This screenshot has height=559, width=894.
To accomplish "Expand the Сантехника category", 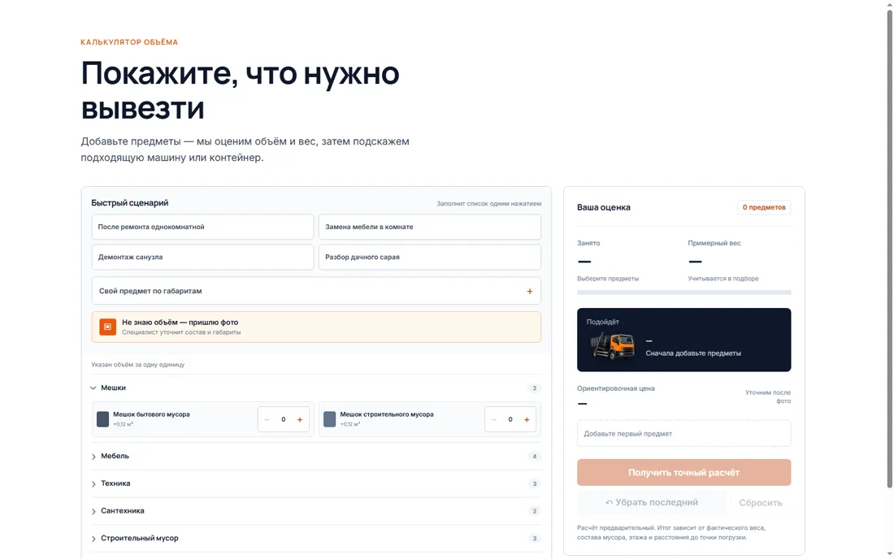I will click(x=316, y=510).
